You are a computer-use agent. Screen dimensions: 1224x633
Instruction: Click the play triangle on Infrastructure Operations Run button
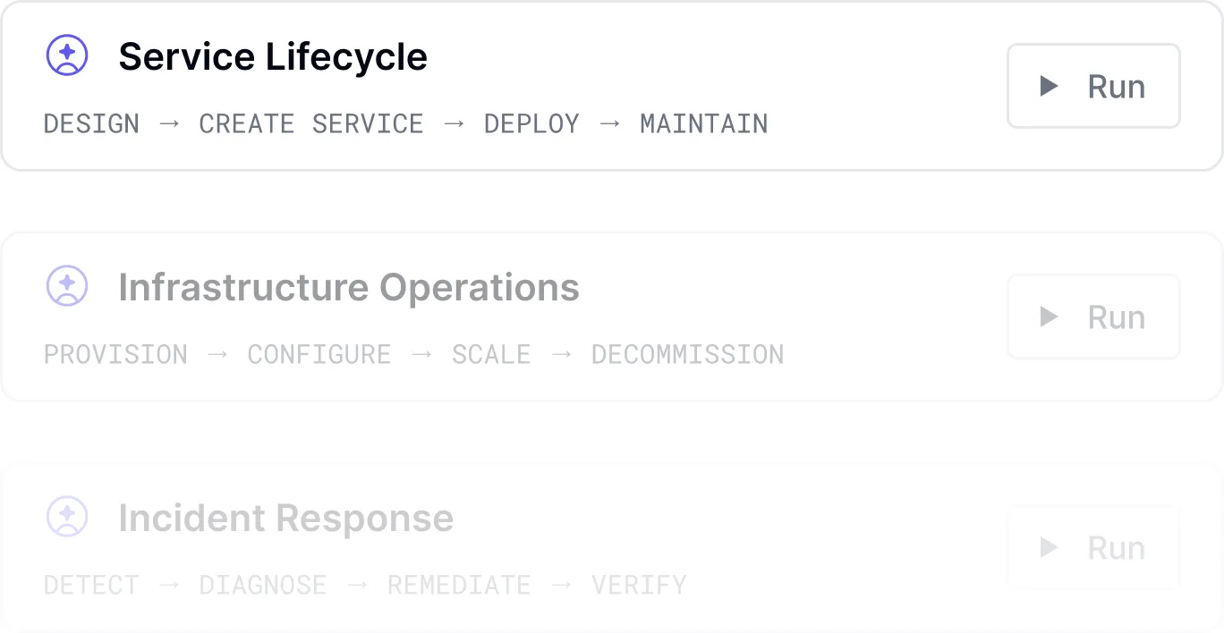tap(1050, 316)
